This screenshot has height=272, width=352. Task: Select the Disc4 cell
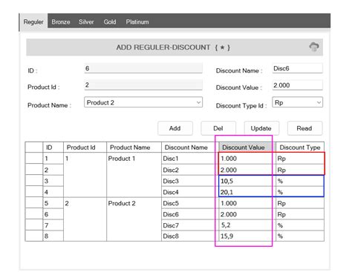(x=190, y=192)
